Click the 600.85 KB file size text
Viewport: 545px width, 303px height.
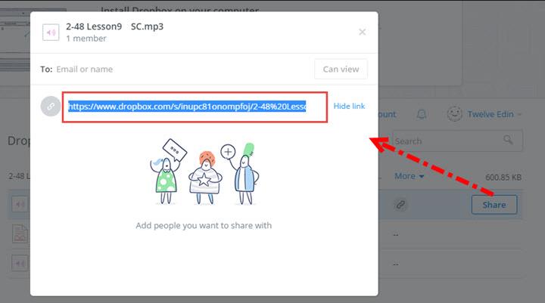coord(503,178)
